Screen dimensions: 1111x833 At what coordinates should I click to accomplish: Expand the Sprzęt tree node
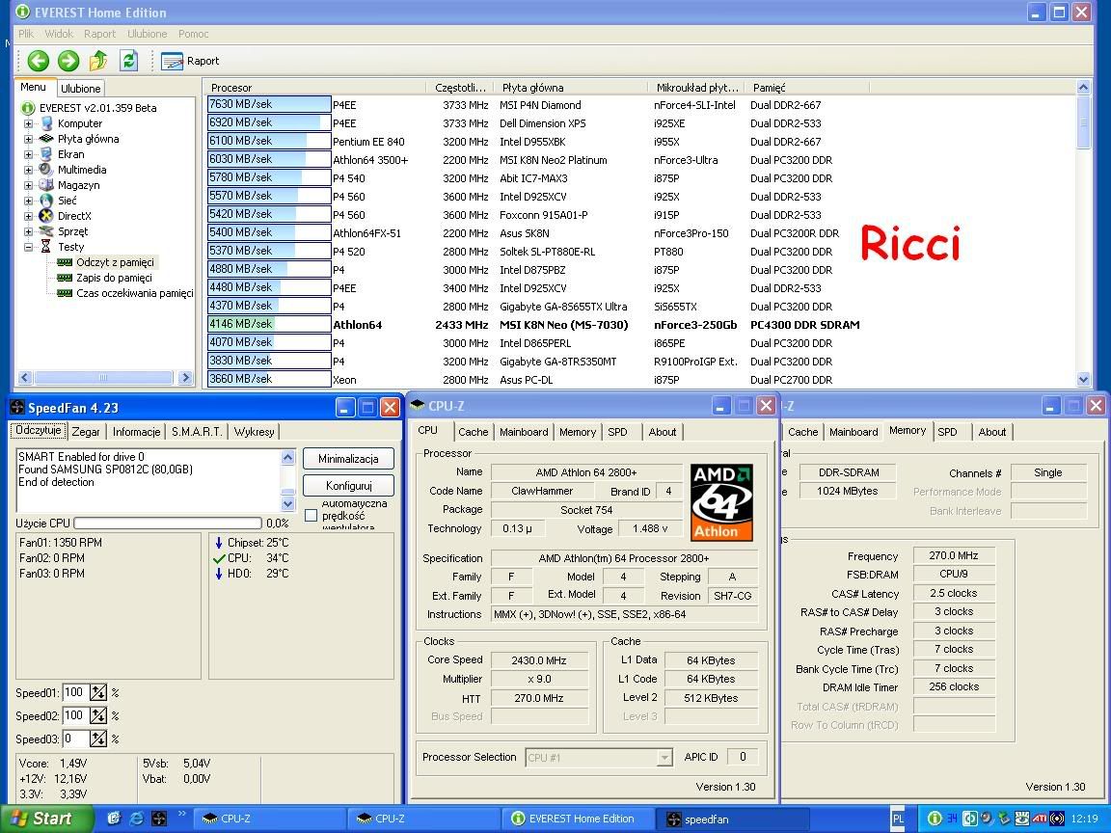coord(28,231)
